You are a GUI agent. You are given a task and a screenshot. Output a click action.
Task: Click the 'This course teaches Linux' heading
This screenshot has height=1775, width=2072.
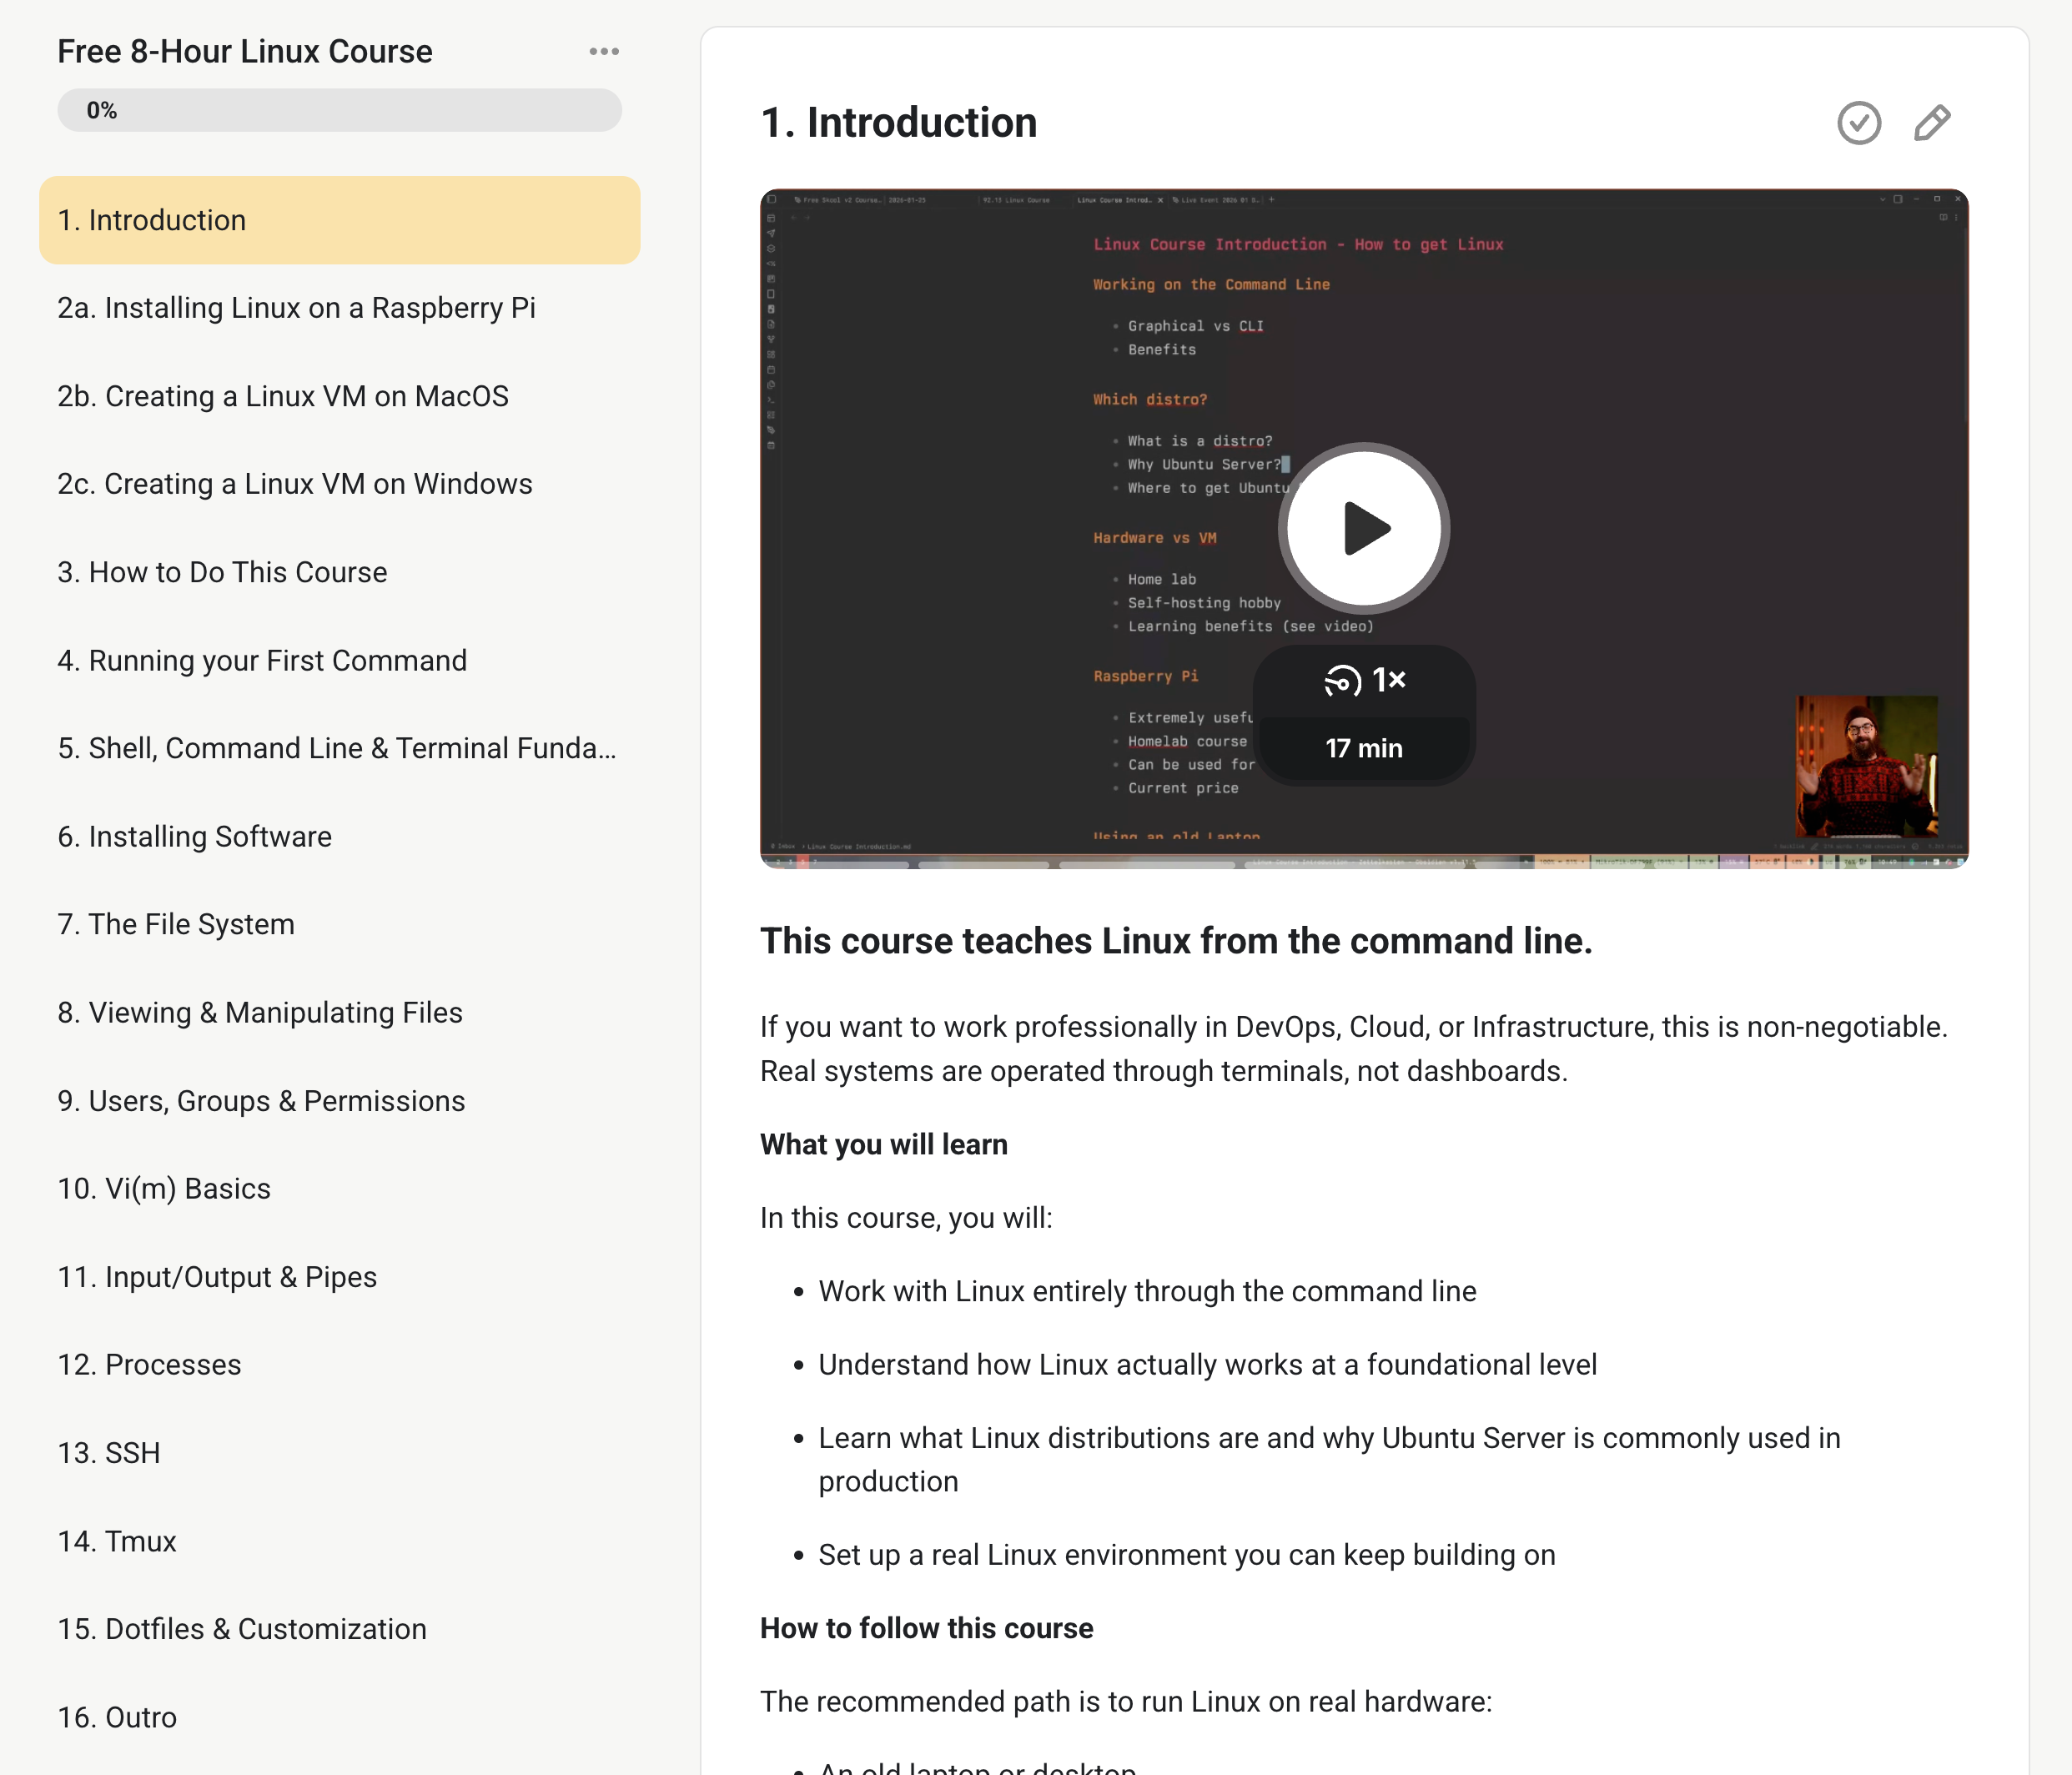click(x=1176, y=941)
